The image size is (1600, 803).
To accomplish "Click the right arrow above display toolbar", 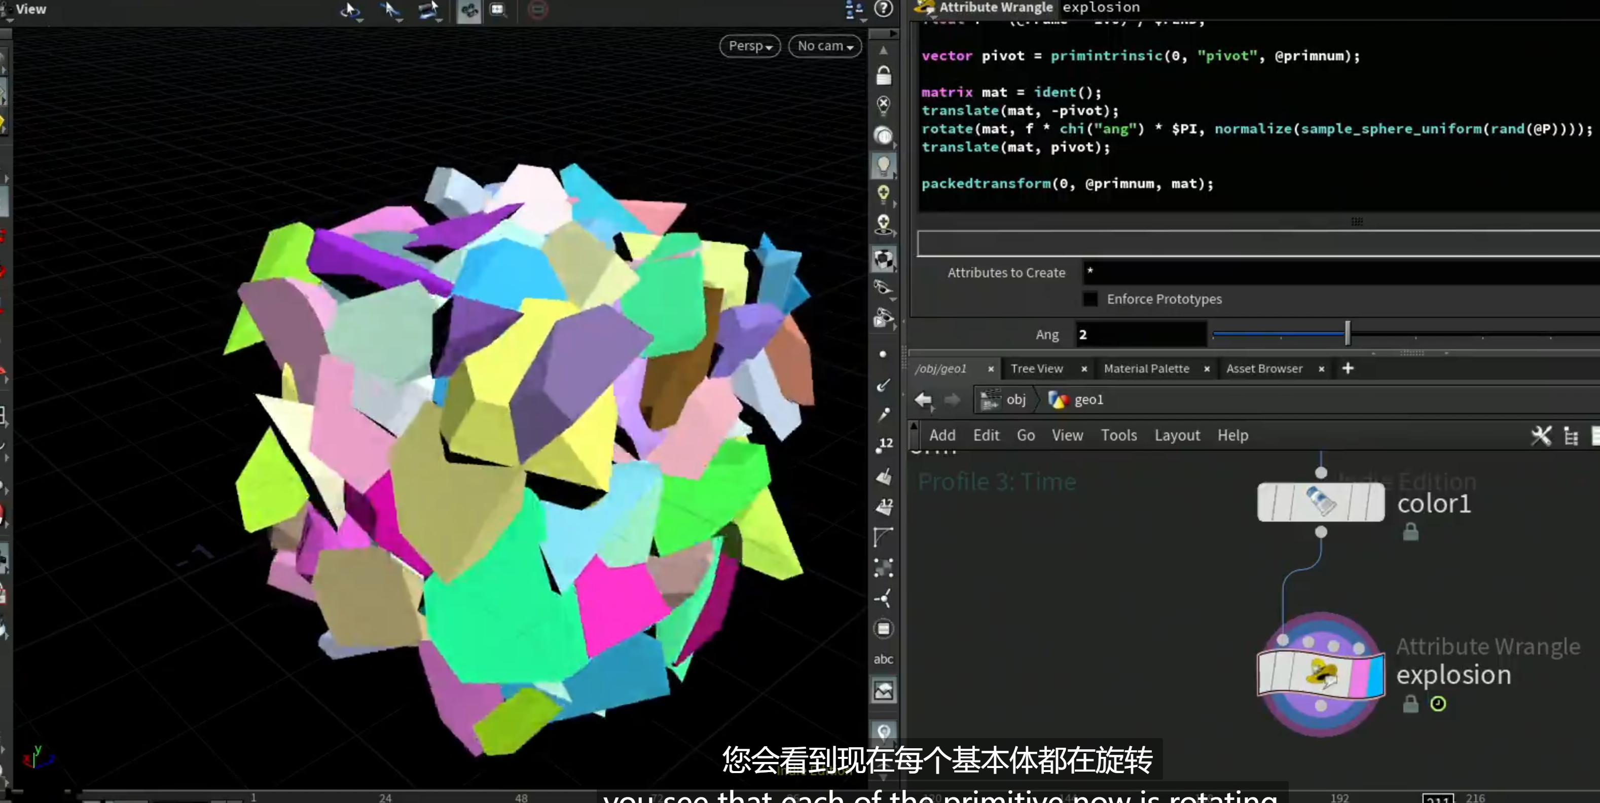I will [893, 33].
